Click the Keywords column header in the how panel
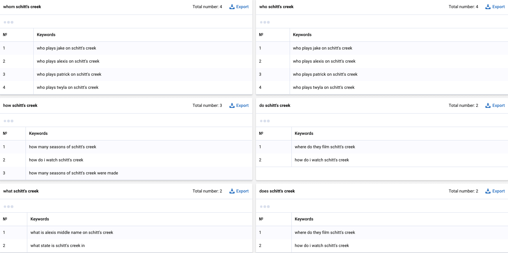Image resolution: width=508 pixels, height=253 pixels. click(x=38, y=133)
